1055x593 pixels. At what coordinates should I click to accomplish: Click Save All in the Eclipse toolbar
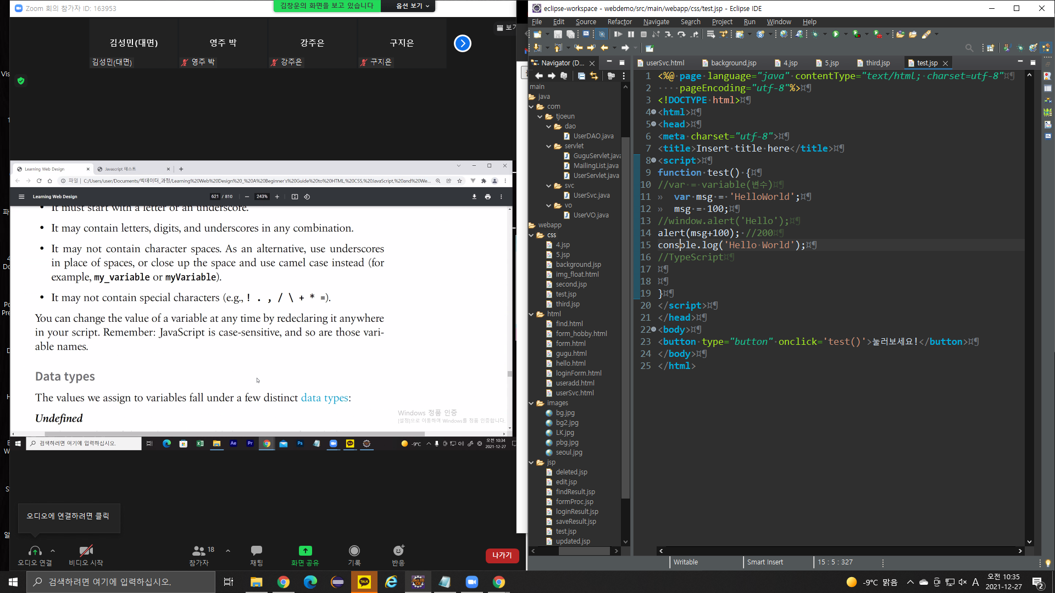coord(570,35)
